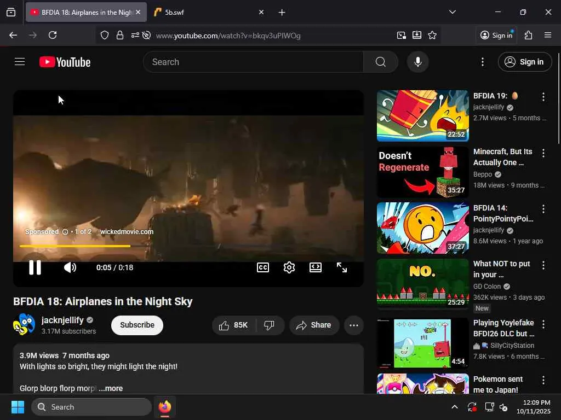Mute the video using the volume icon
Image resolution: width=561 pixels, height=420 pixels.
point(70,267)
